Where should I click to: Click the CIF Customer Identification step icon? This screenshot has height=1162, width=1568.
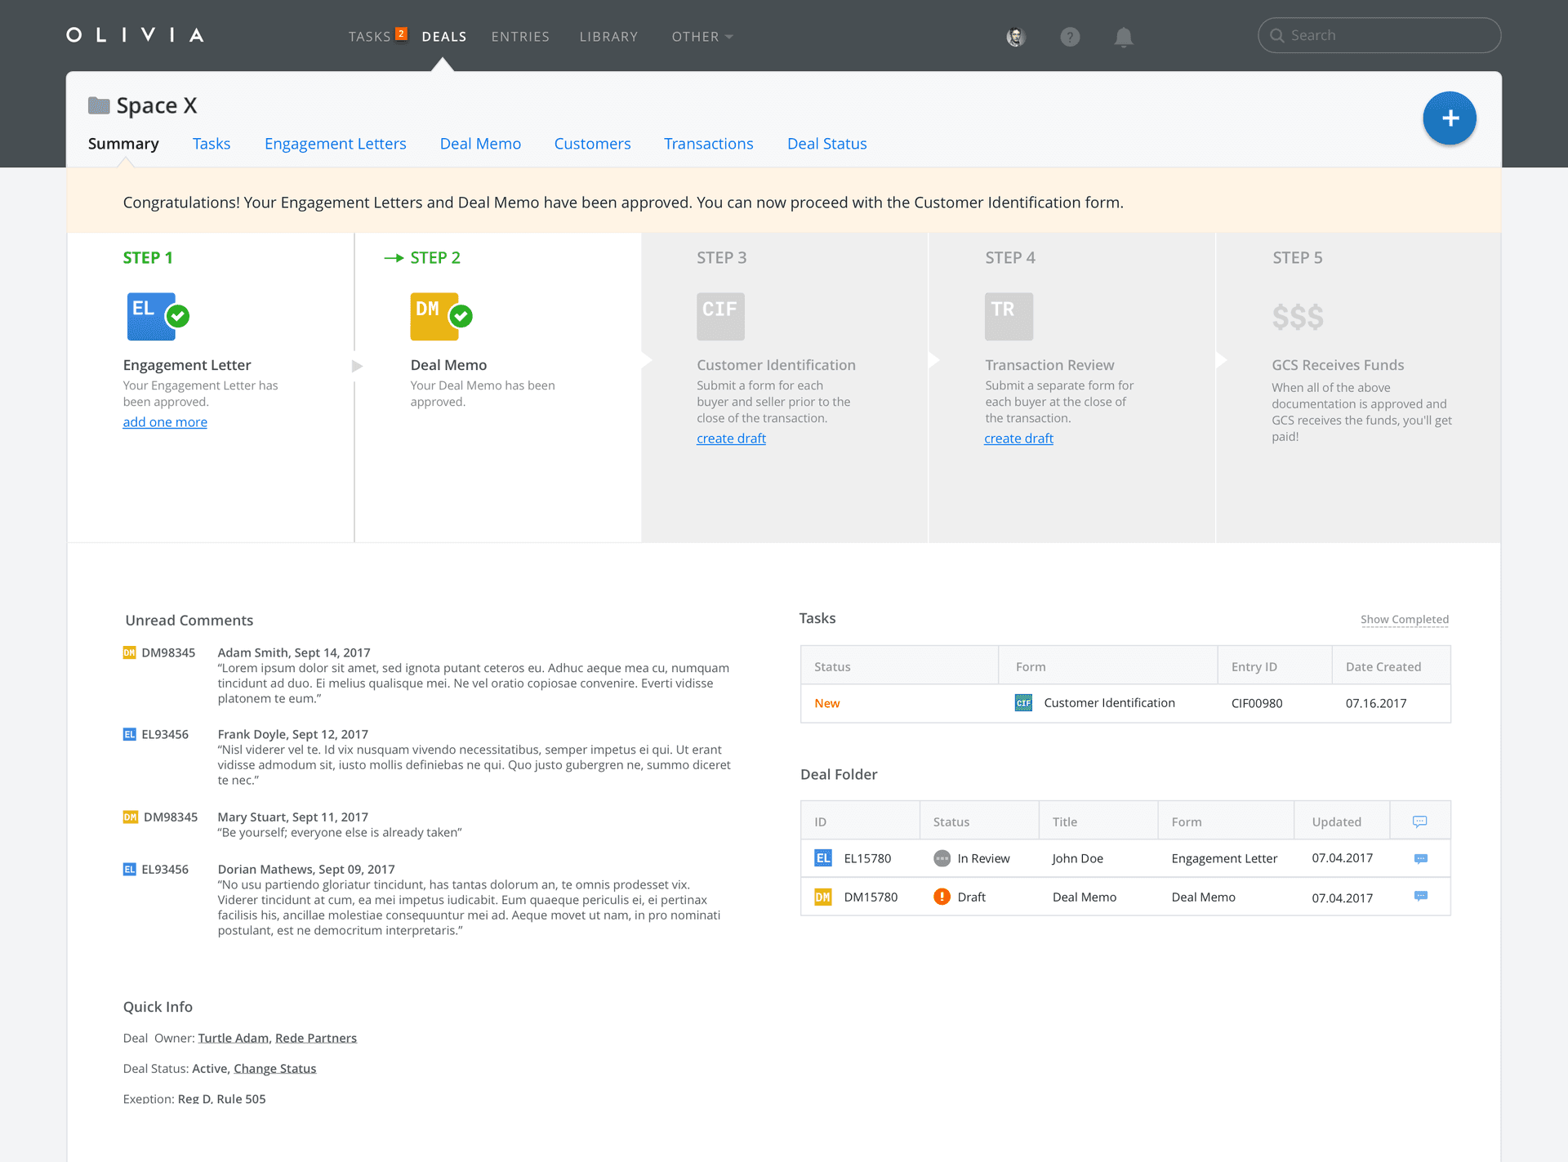pyautogui.click(x=720, y=316)
